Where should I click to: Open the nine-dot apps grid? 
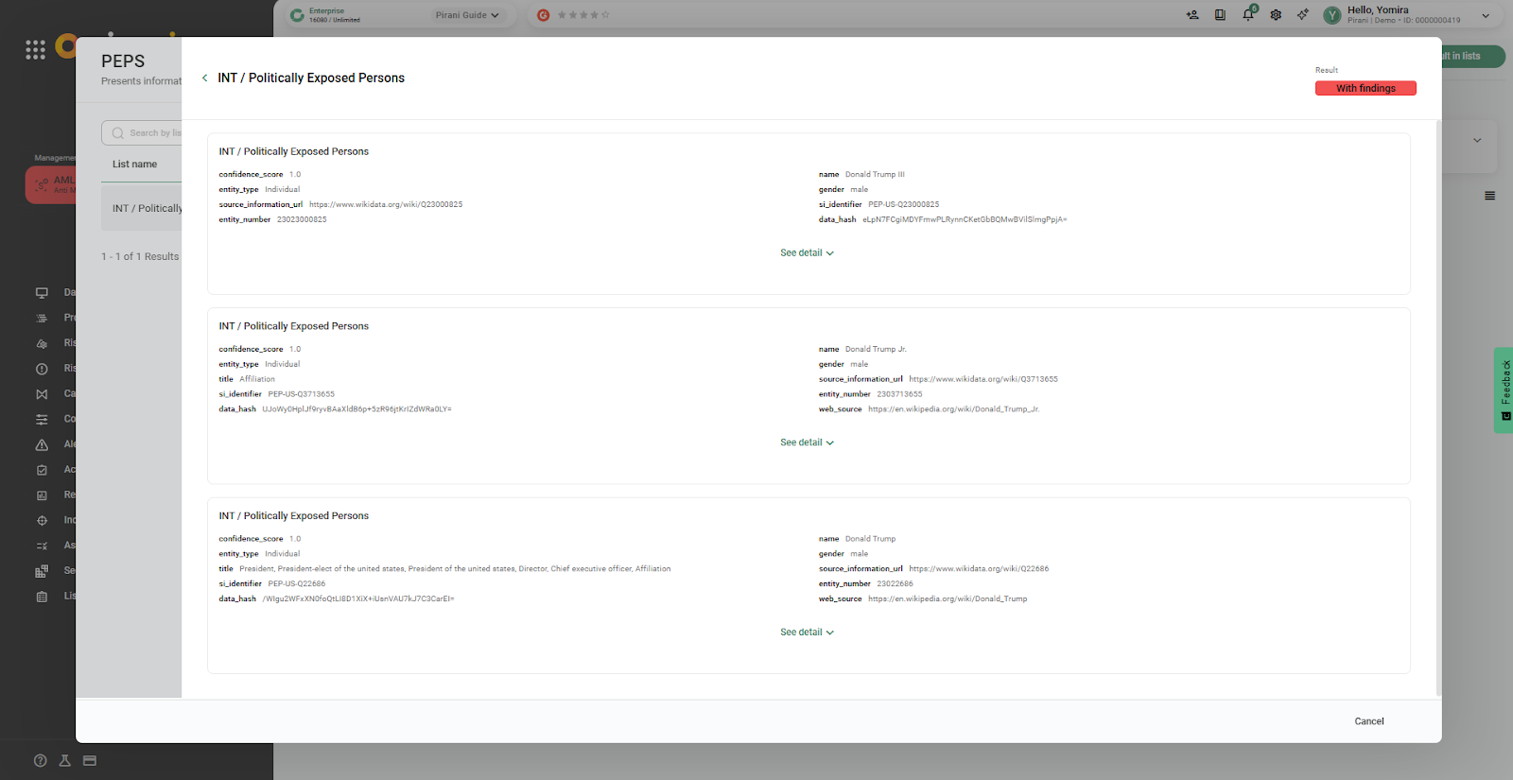[x=35, y=50]
